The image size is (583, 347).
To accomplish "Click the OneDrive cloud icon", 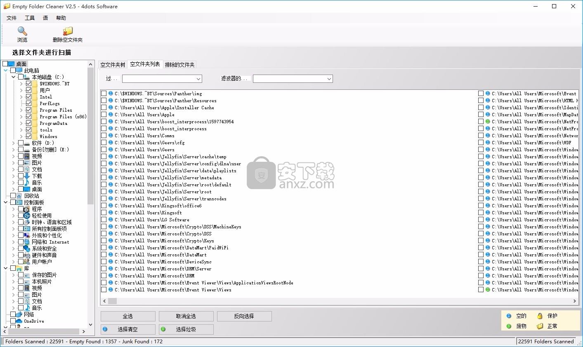I will [x=19, y=321].
